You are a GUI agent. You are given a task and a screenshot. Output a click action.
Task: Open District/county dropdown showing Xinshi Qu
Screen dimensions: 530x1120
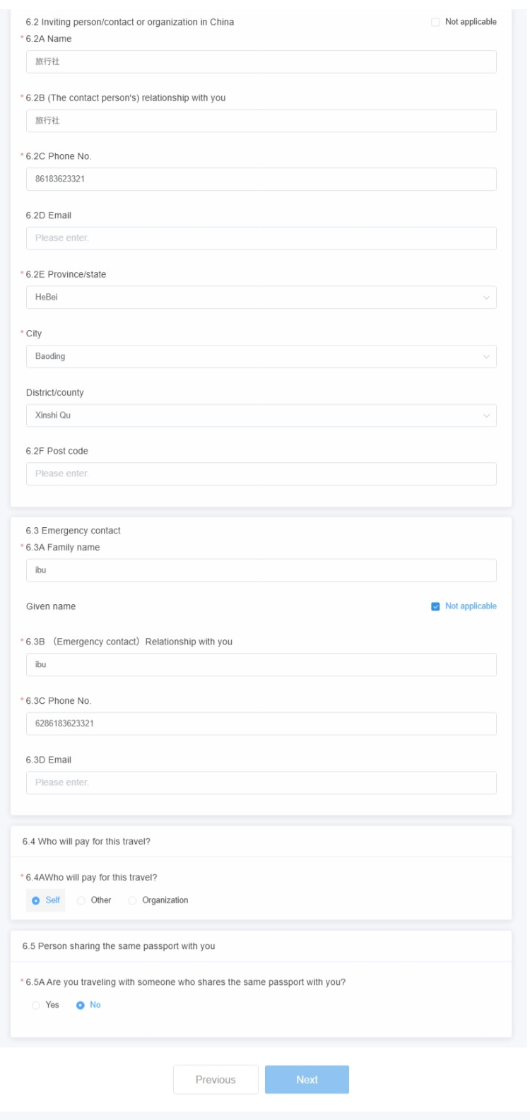(x=261, y=415)
